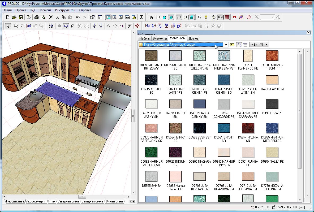Switch to the Северная стена view tab
Viewport: 314px width, 212px height.
[x=68, y=201]
